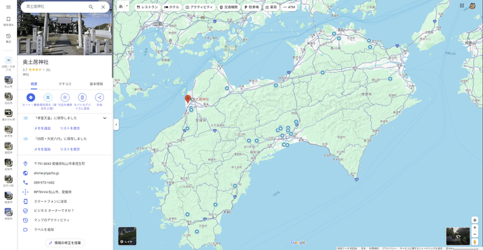Select the 宮崎市 recent item
This screenshot has width=483, height=250.
pyautogui.click(x=8, y=214)
